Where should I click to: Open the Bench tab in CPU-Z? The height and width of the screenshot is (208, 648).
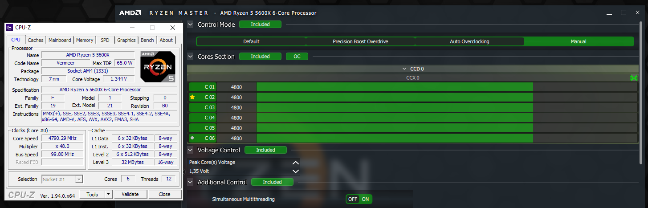(x=147, y=40)
